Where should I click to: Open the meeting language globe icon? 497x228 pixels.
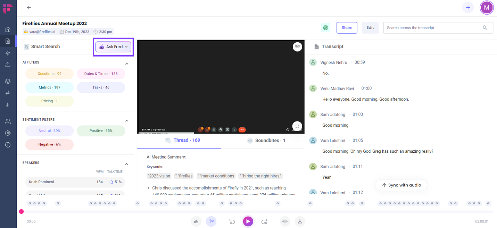326,27
